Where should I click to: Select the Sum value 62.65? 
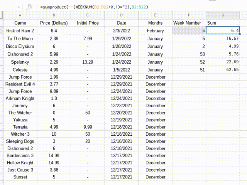(x=223, y=69)
